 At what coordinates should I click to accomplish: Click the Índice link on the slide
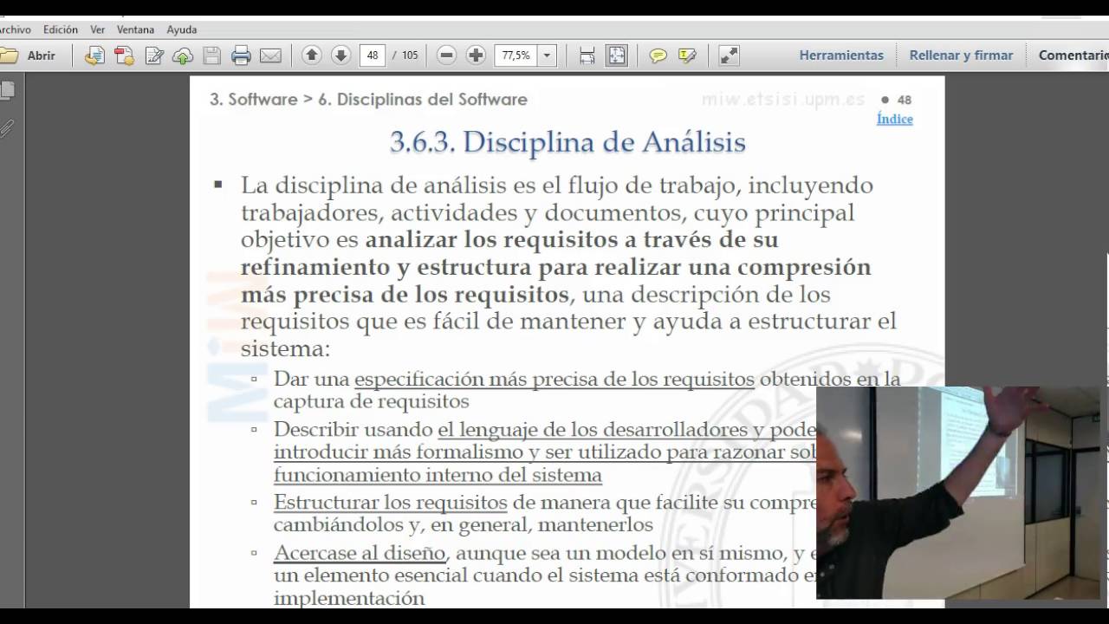[895, 119]
